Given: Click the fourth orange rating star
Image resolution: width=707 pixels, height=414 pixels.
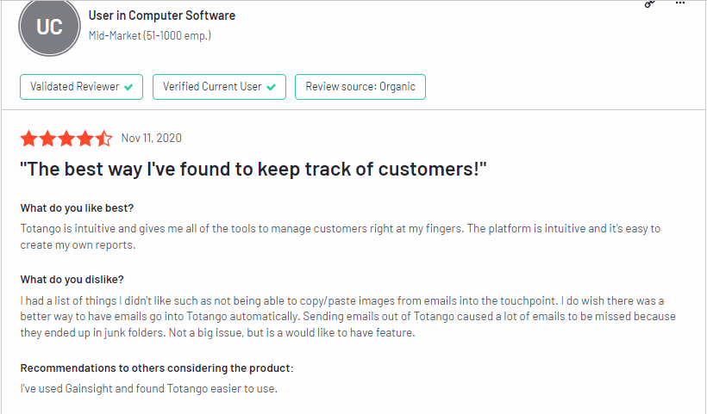Looking at the screenshot, I should pyautogui.click(x=85, y=139).
